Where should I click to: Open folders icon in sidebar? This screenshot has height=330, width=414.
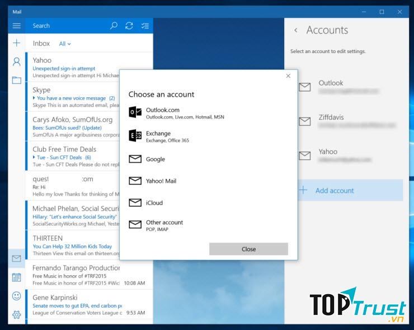click(x=17, y=80)
